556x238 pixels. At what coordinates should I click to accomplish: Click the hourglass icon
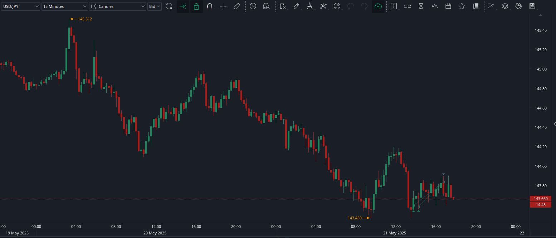tap(421, 6)
